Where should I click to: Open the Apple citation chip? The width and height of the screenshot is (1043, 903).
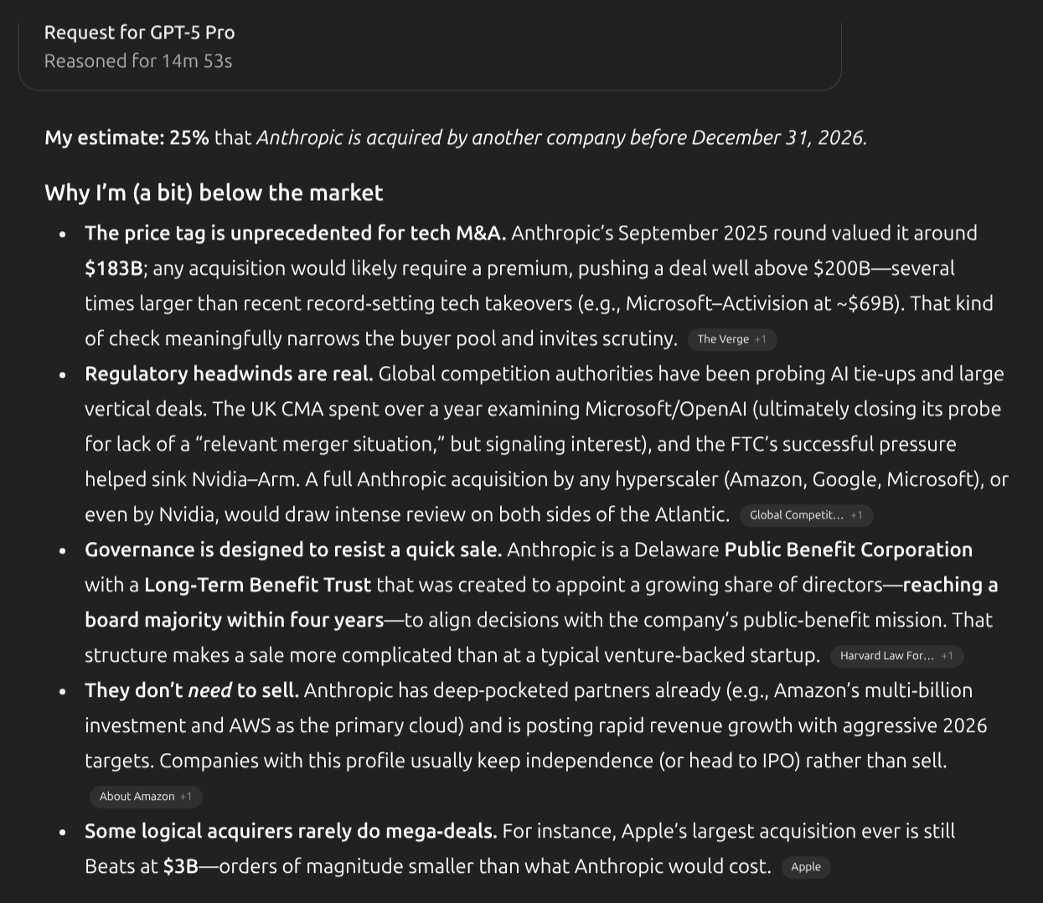pos(806,867)
